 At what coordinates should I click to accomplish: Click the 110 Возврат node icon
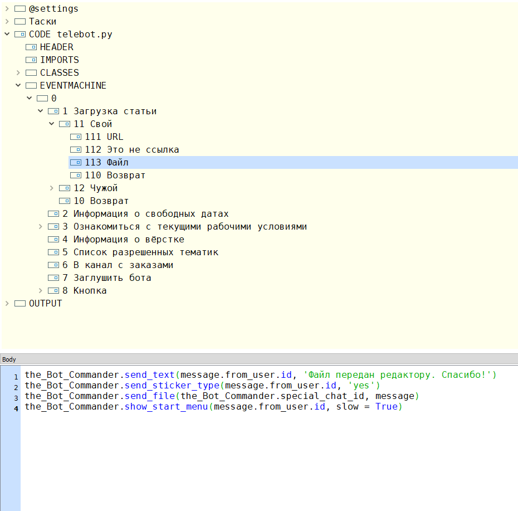pos(76,175)
